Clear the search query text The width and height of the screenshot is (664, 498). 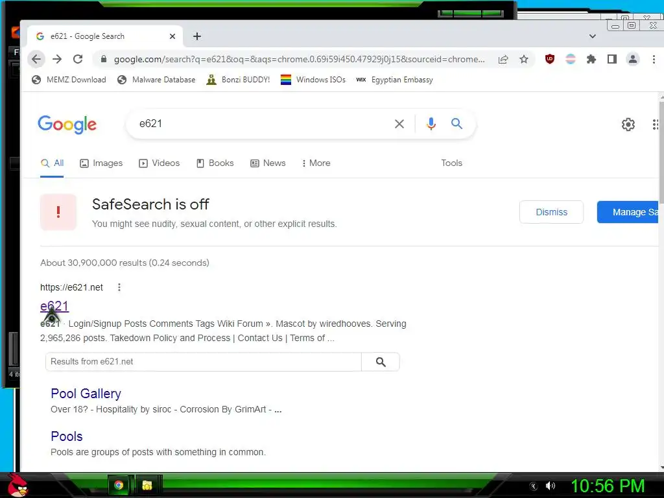click(x=399, y=124)
